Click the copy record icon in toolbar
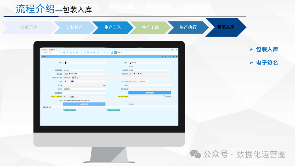The image size is (295, 166). [x=70, y=53]
